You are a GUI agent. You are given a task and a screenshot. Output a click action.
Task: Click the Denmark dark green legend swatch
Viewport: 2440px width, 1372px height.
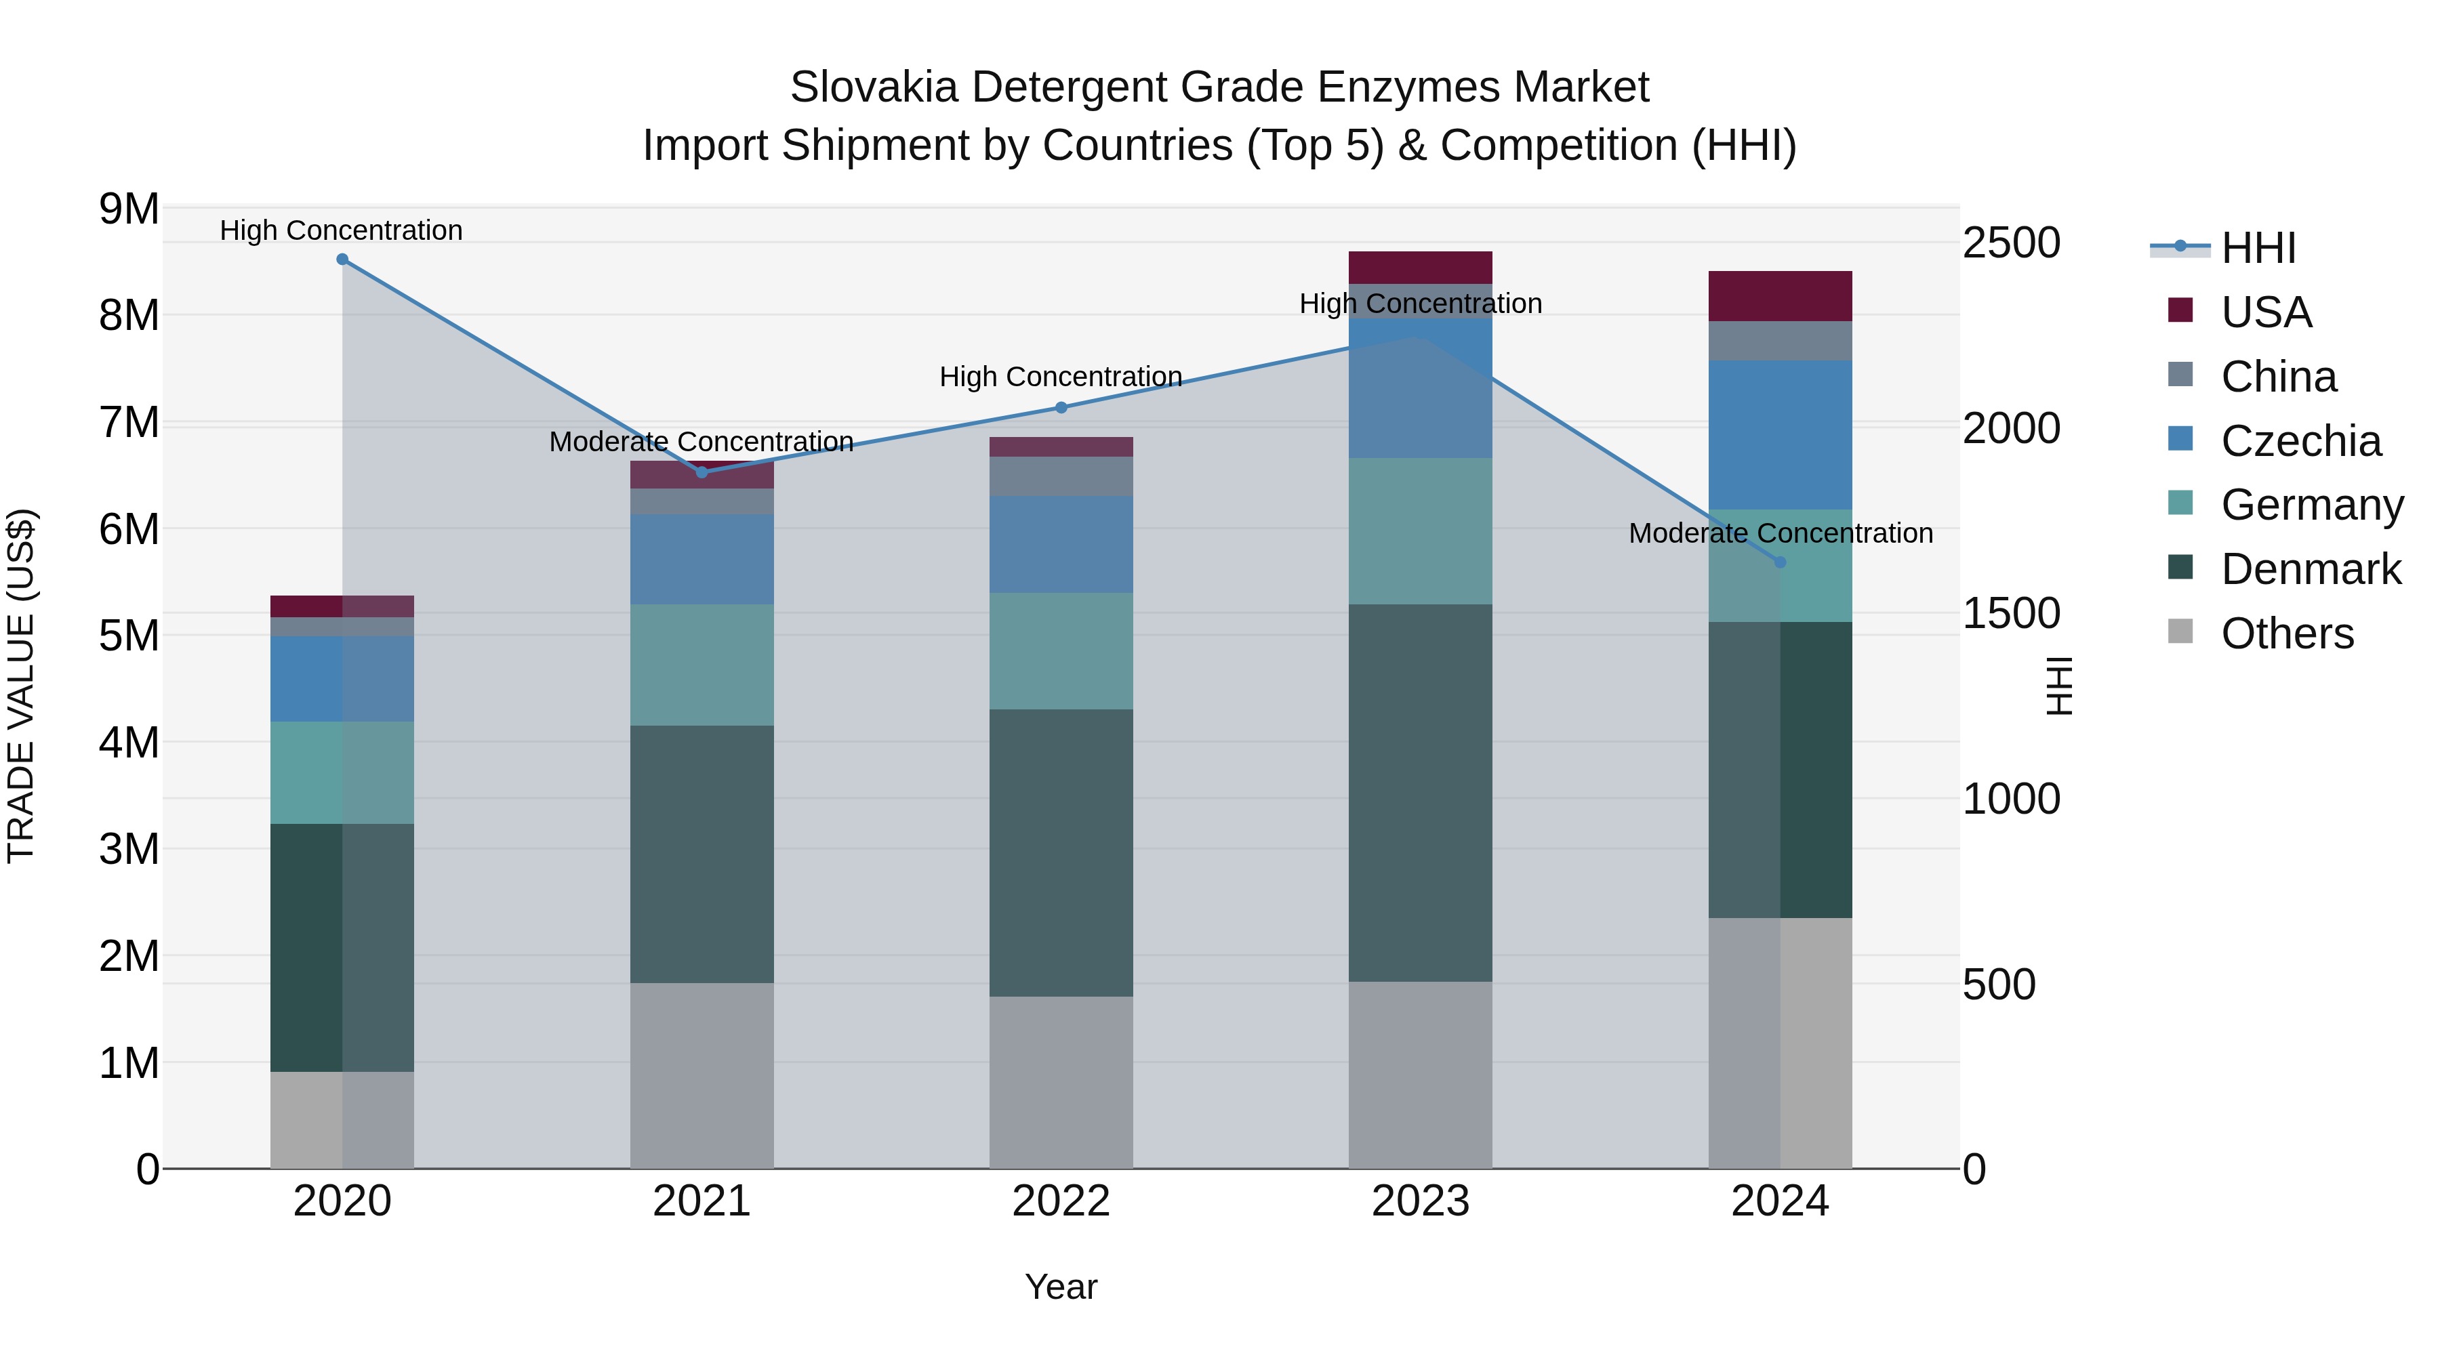click(2180, 566)
